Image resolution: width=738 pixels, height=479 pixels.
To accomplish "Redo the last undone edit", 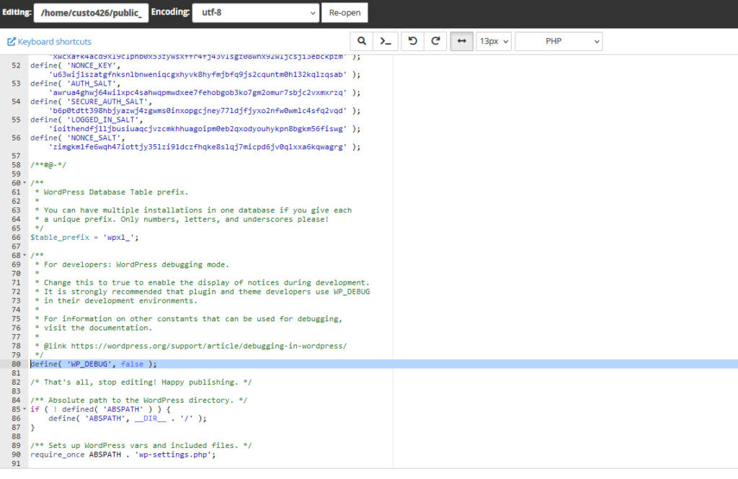I will pos(435,42).
